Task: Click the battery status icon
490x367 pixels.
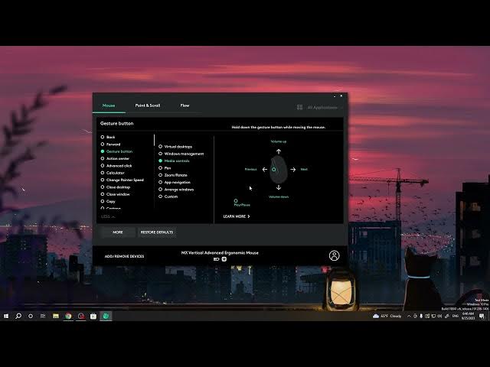Action: pos(216,259)
